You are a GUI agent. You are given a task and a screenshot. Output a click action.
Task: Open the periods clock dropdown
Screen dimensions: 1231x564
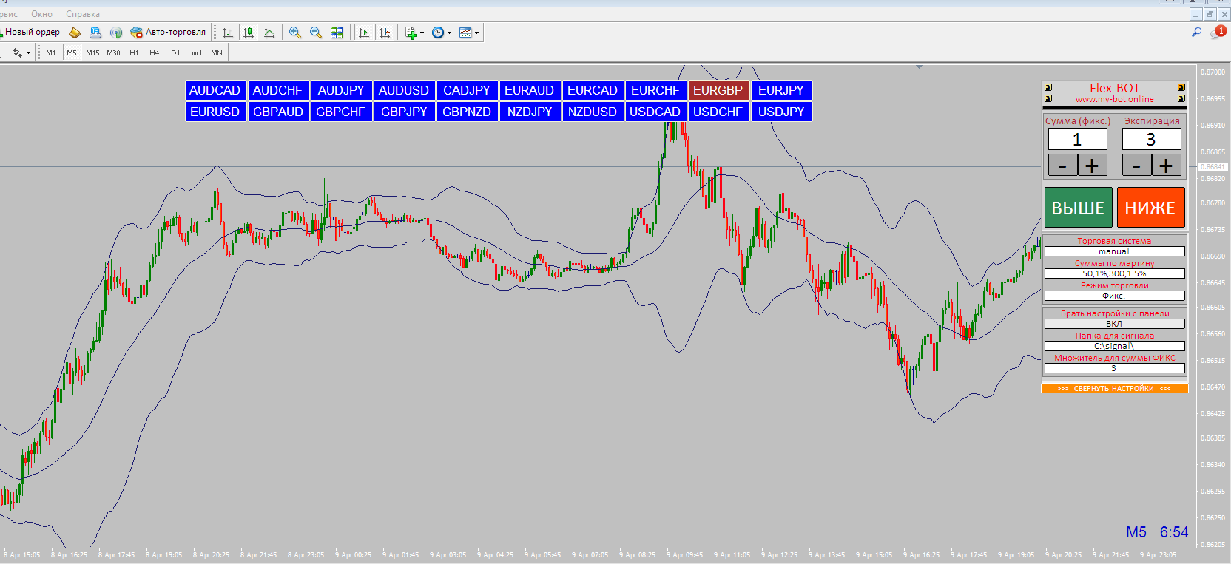point(441,33)
